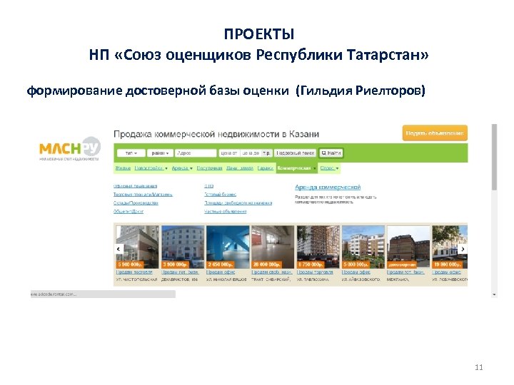This screenshot has width=514, height=385.
Task: Show previous listings with the left carousel arrow
Action: (119, 249)
